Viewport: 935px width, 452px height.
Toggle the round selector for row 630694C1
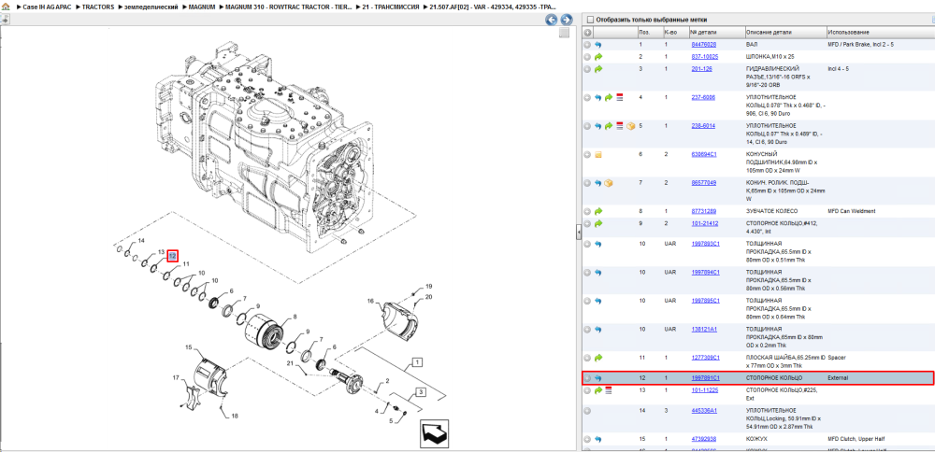click(x=587, y=154)
